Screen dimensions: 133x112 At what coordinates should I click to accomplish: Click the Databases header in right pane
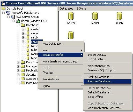(66, 9)
